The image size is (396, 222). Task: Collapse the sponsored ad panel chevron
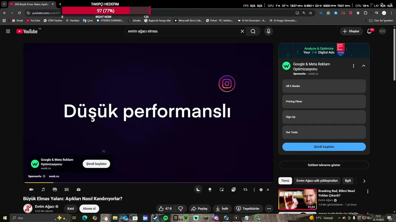(364, 66)
